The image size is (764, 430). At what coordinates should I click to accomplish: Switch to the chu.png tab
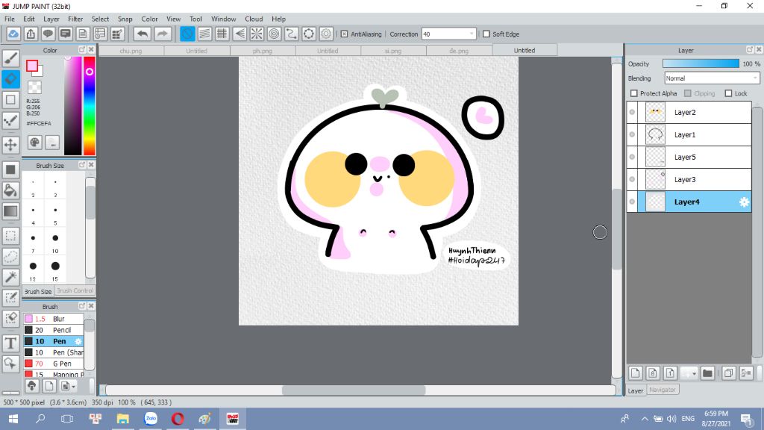131,51
